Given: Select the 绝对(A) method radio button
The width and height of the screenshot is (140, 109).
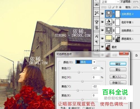Looking at the screenshot, I should (84, 108).
